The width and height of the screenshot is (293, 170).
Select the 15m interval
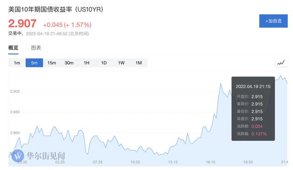click(x=52, y=63)
